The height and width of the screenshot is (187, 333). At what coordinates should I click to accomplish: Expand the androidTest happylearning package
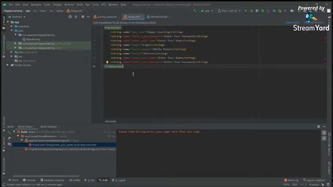(15, 44)
